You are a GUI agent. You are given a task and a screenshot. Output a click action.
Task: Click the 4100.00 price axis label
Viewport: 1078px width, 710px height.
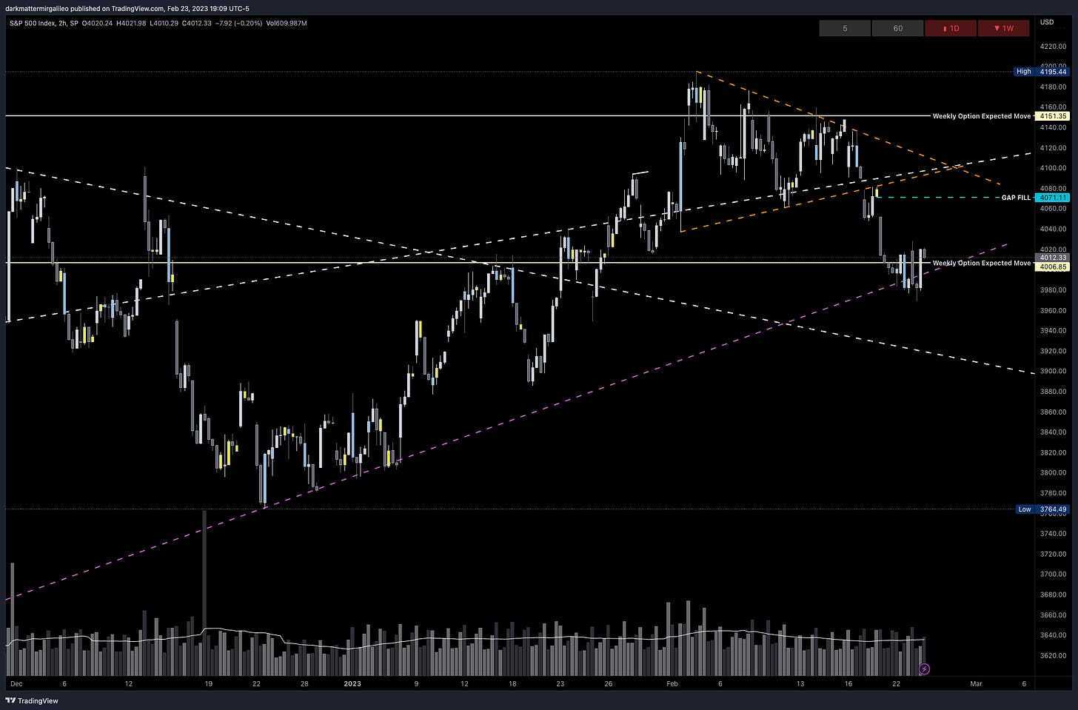click(1053, 168)
